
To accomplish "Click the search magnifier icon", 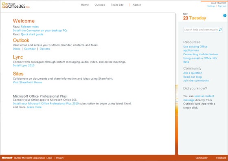I will click(220, 30).
